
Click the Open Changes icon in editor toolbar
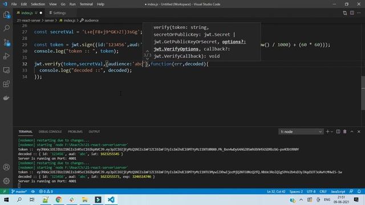[x=344, y=13]
